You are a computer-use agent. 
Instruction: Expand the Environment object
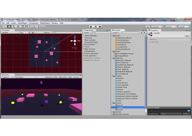[84, 45]
